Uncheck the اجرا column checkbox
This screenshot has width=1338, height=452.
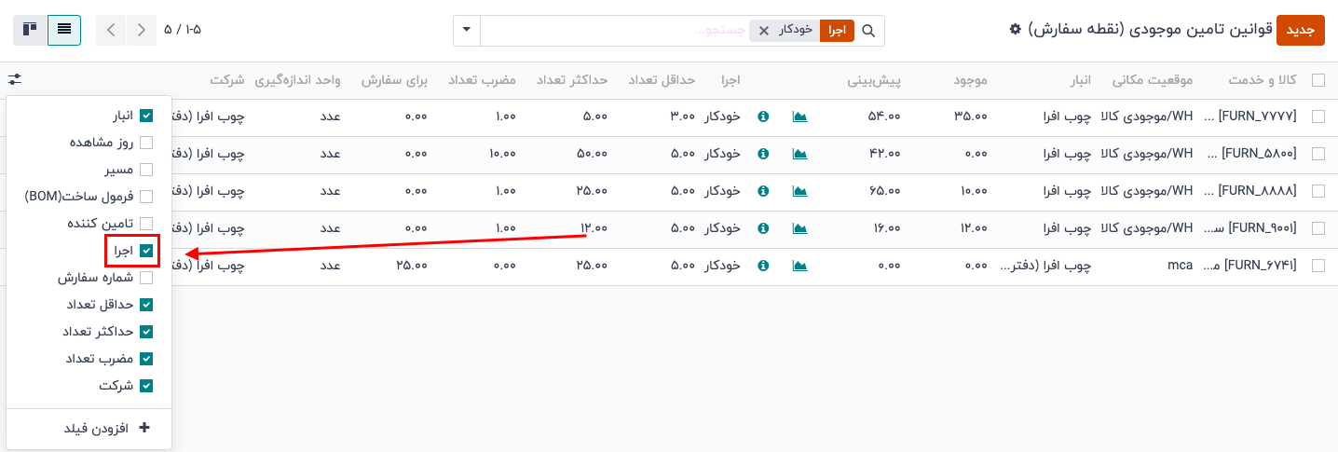click(145, 251)
